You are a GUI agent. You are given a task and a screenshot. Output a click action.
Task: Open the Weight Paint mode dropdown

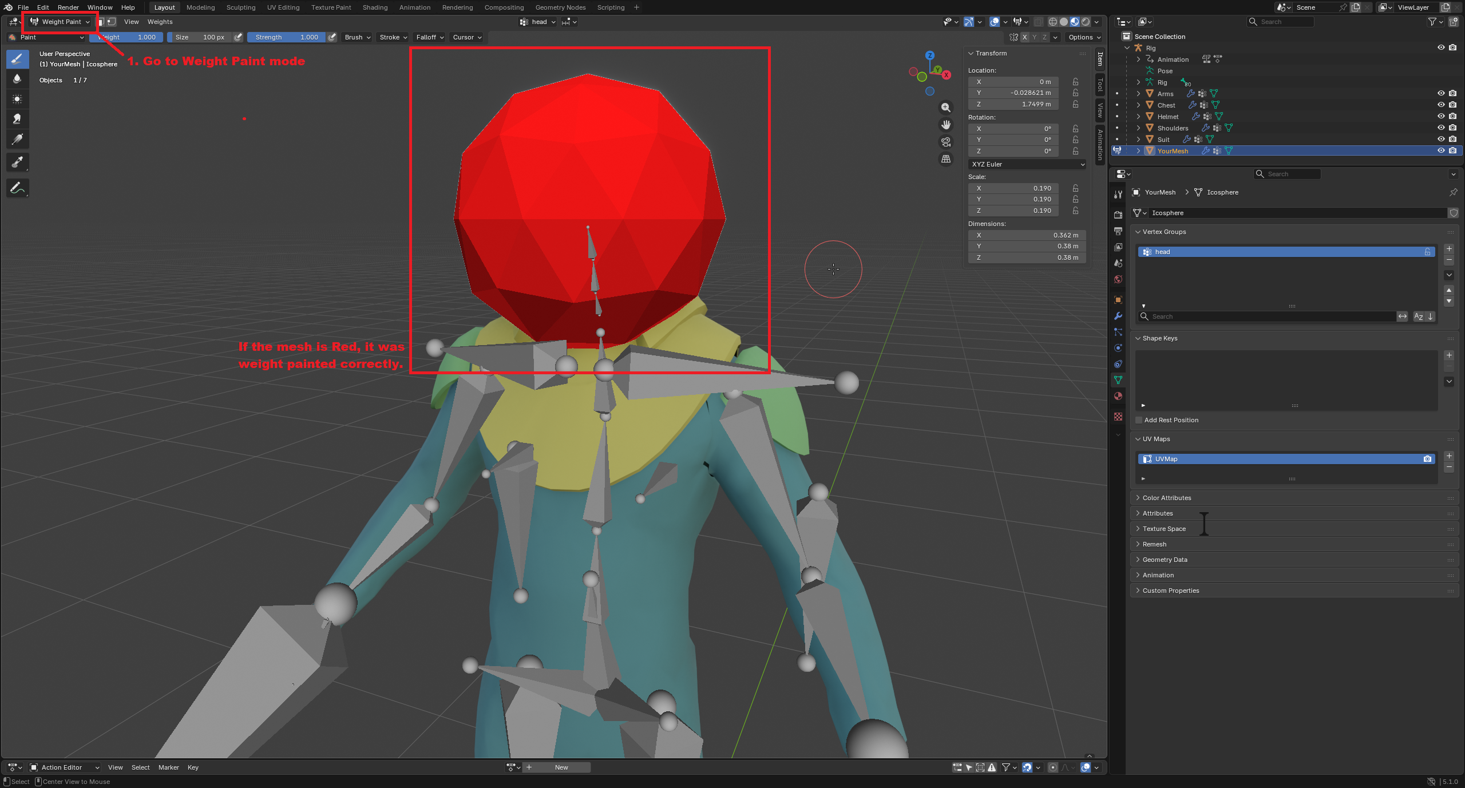60,22
